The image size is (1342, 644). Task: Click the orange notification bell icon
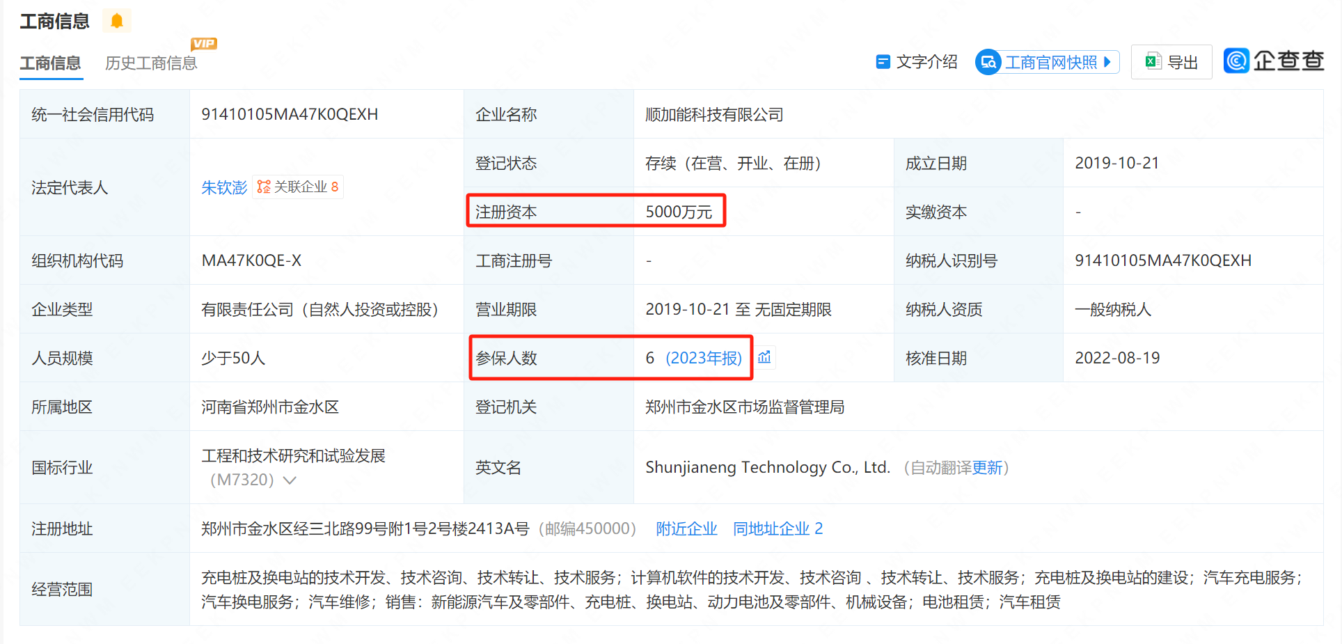tap(117, 21)
